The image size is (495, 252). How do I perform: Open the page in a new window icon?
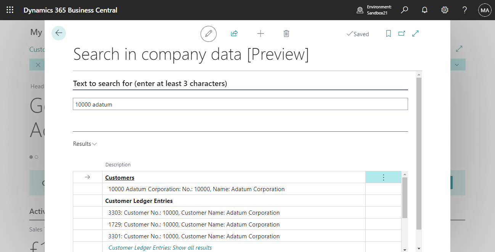[401, 33]
